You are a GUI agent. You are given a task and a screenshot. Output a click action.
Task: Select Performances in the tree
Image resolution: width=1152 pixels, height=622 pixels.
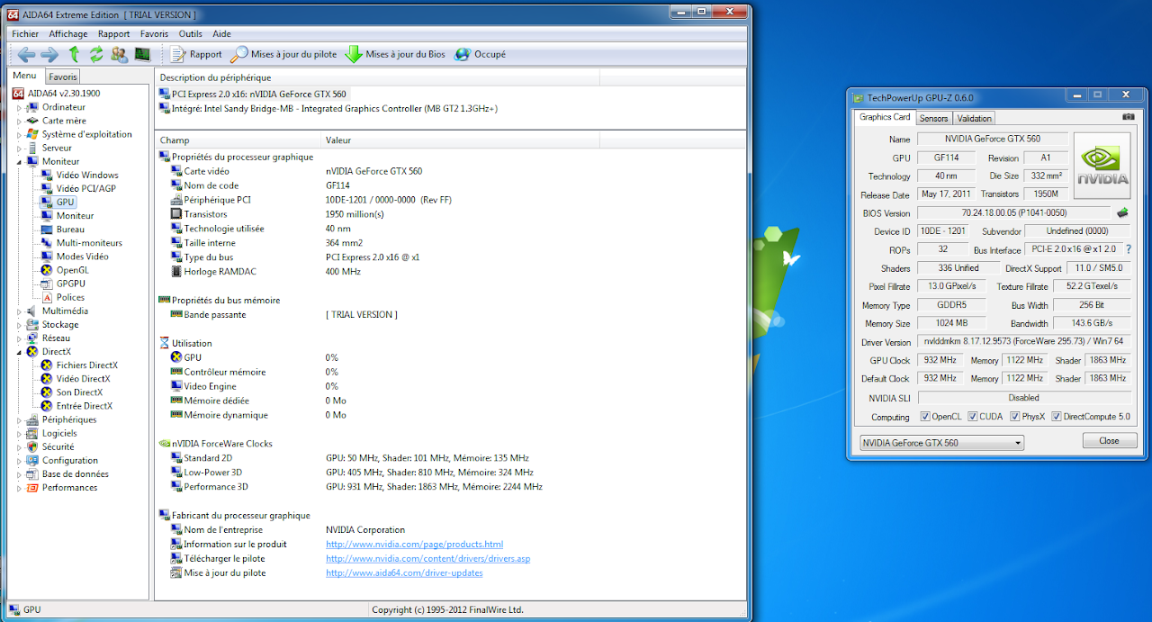coord(62,488)
